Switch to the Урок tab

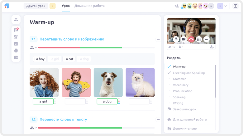point(66,6)
